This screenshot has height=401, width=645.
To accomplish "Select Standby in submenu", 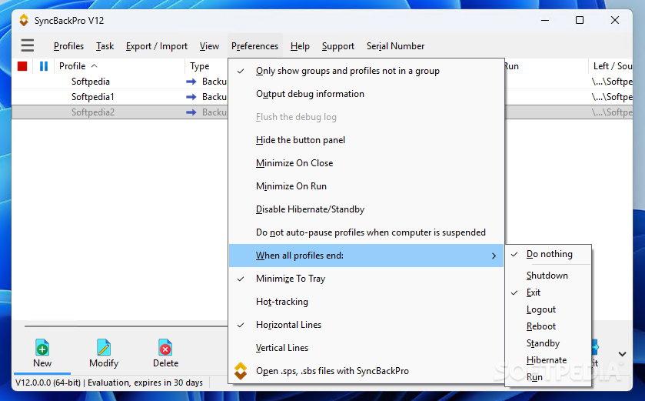I will (548, 343).
